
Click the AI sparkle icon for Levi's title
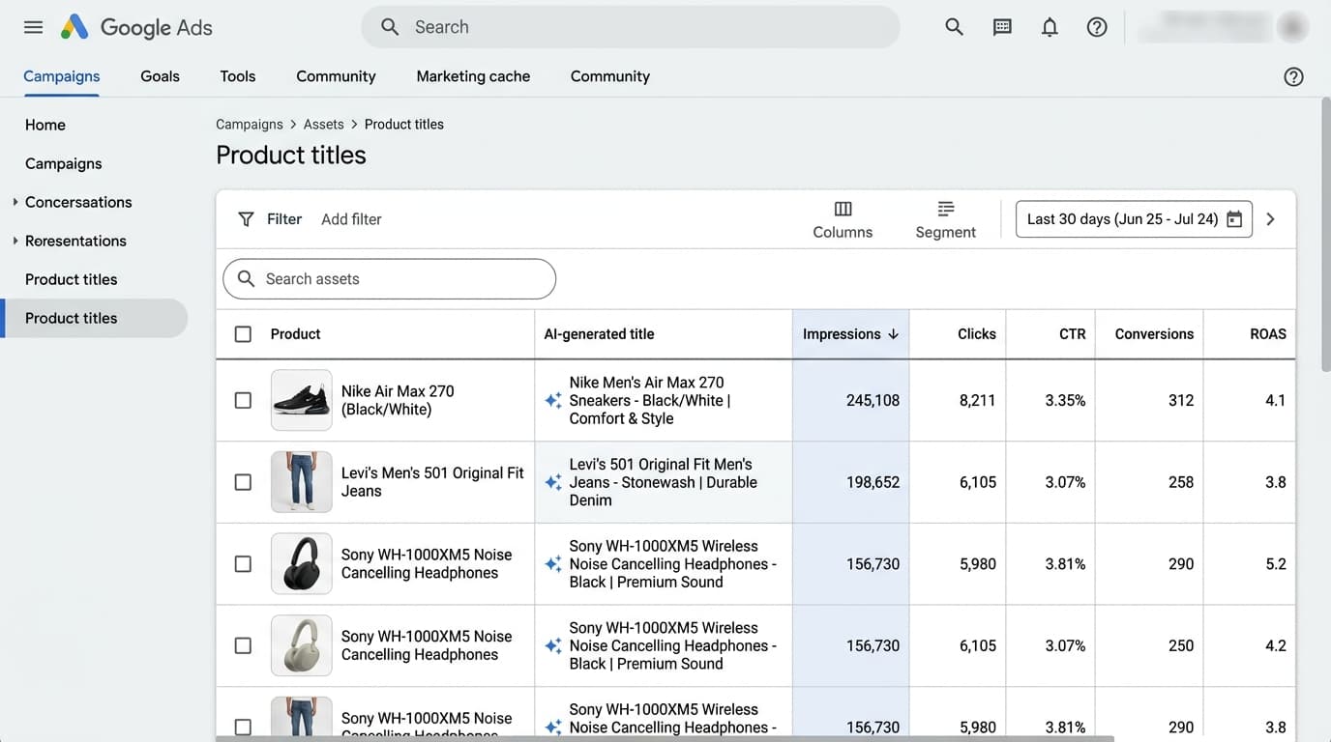(x=553, y=482)
